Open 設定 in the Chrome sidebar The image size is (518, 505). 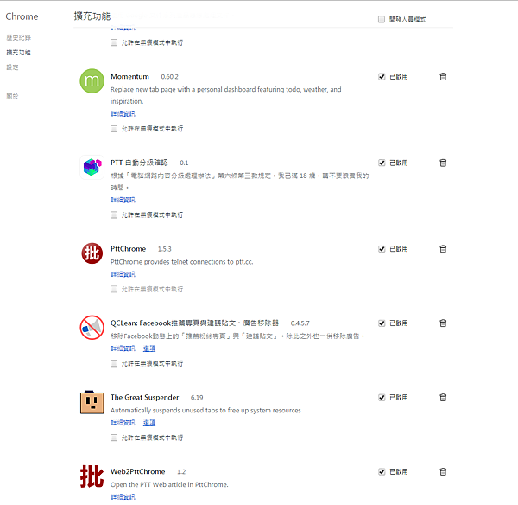(13, 67)
